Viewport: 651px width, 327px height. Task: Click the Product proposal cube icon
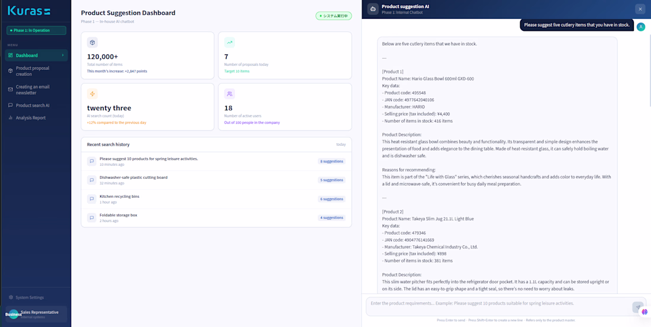point(11,71)
